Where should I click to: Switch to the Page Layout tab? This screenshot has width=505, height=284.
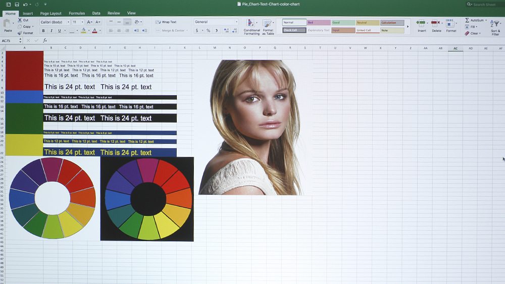click(x=50, y=14)
